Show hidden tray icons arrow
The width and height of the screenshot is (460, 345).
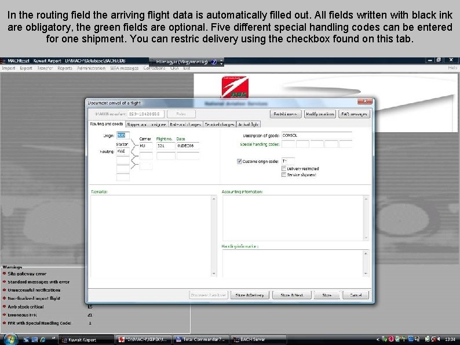pos(378,339)
